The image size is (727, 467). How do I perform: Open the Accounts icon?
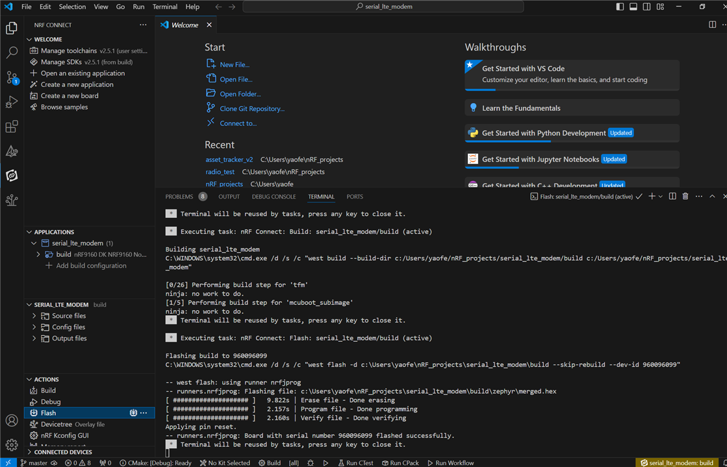[x=12, y=420]
